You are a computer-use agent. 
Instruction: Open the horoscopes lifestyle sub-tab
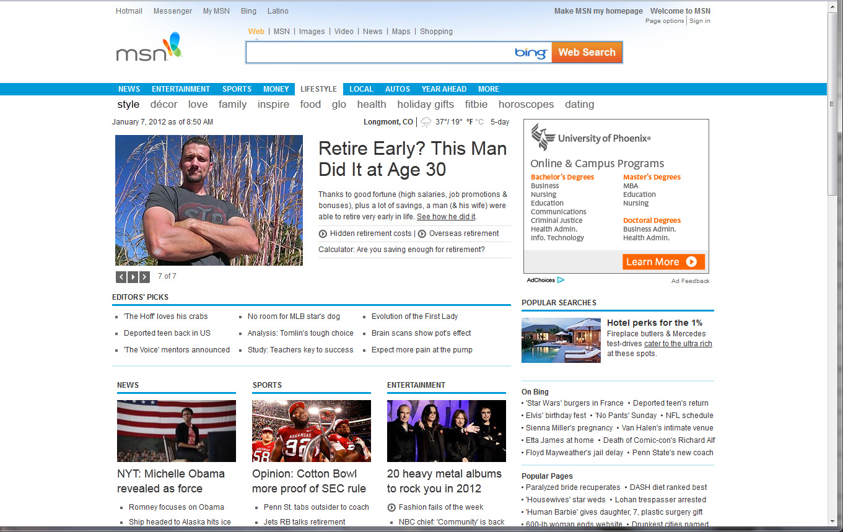526,105
